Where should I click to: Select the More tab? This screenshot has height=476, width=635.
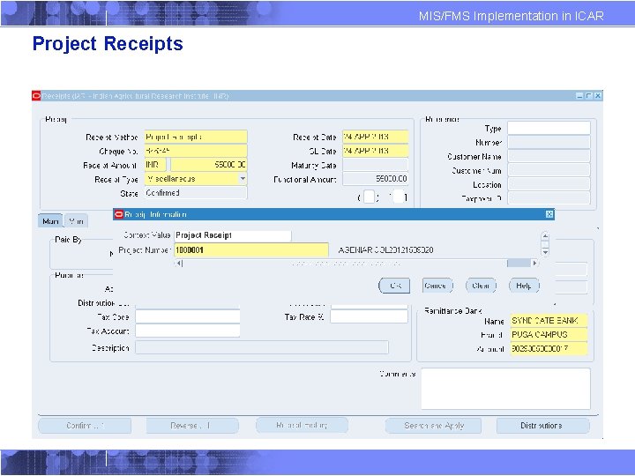coord(76,221)
